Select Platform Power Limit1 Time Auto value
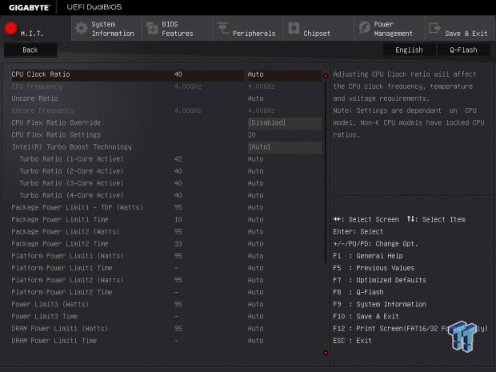The image size is (496, 372). pos(255,268)
